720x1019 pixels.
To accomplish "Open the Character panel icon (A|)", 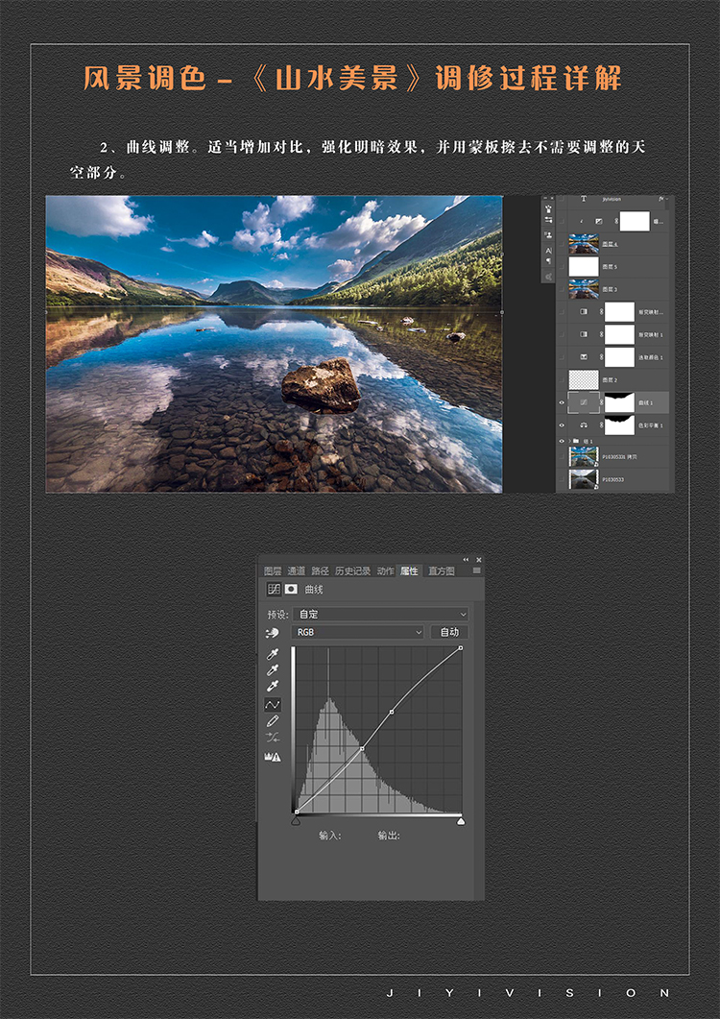I will click(x=548, y=251).
